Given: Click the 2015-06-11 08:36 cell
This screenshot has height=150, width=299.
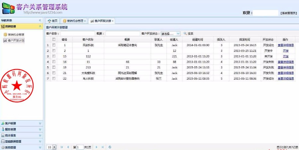Looking at the screenshot, I should 245,79.
